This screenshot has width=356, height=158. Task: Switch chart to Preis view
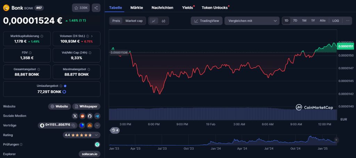tap(116, 21)
